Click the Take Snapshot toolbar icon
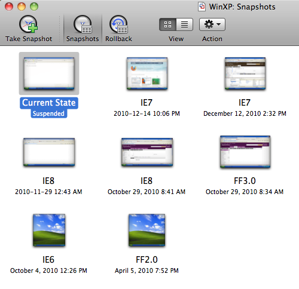The image size is (299, 289). 28,24
